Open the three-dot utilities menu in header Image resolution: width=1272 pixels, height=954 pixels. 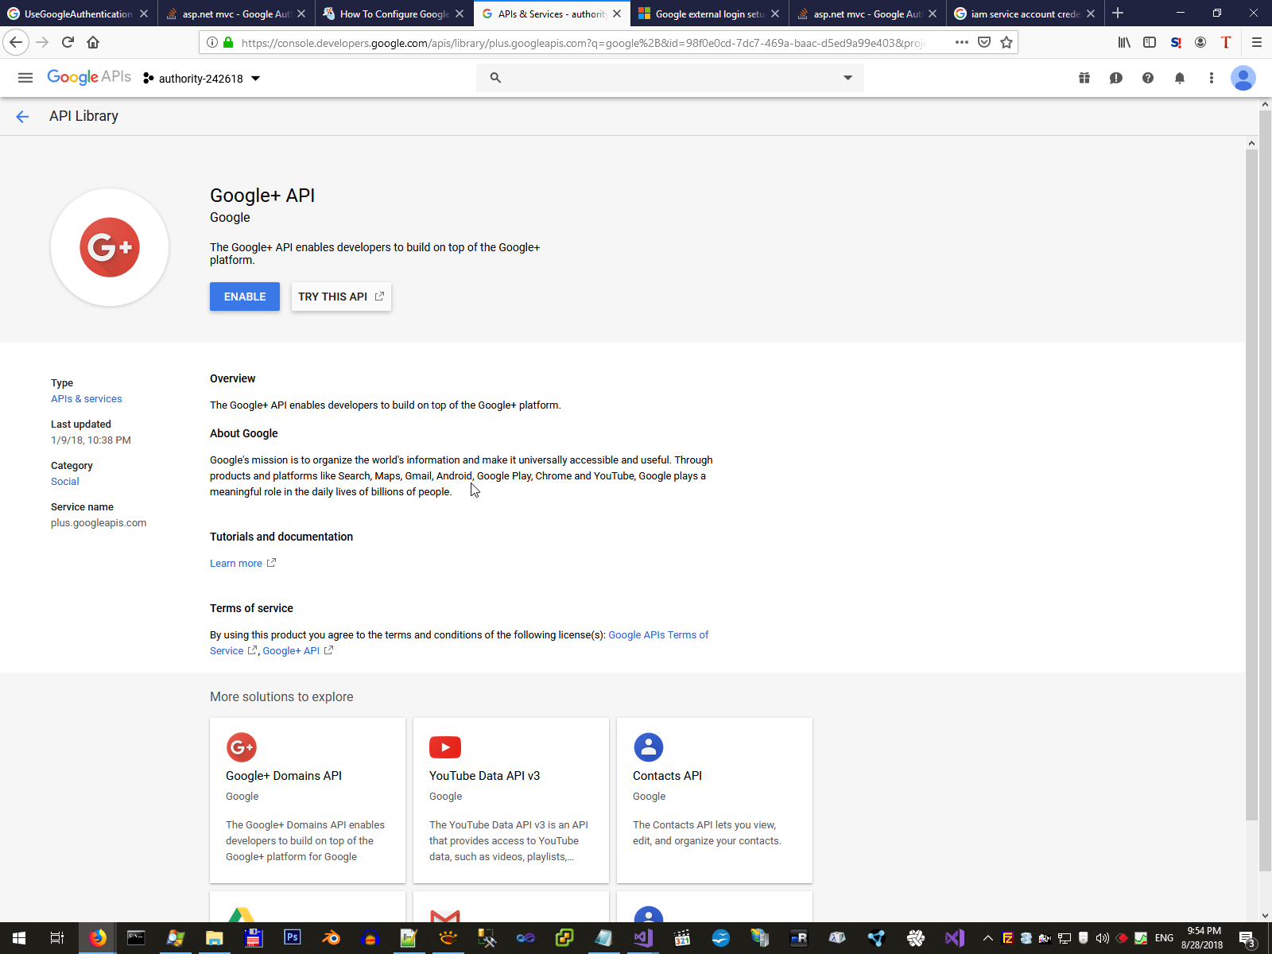(x=1212, y=78)
